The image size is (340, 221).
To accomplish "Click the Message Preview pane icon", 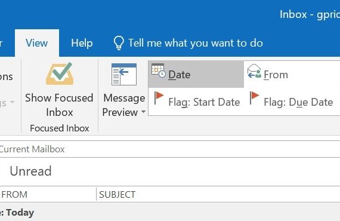I will [x=124, y=74].
